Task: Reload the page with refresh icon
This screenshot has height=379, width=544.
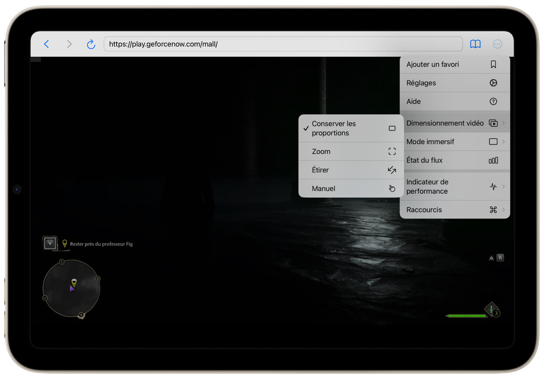Action: [91, 44]
